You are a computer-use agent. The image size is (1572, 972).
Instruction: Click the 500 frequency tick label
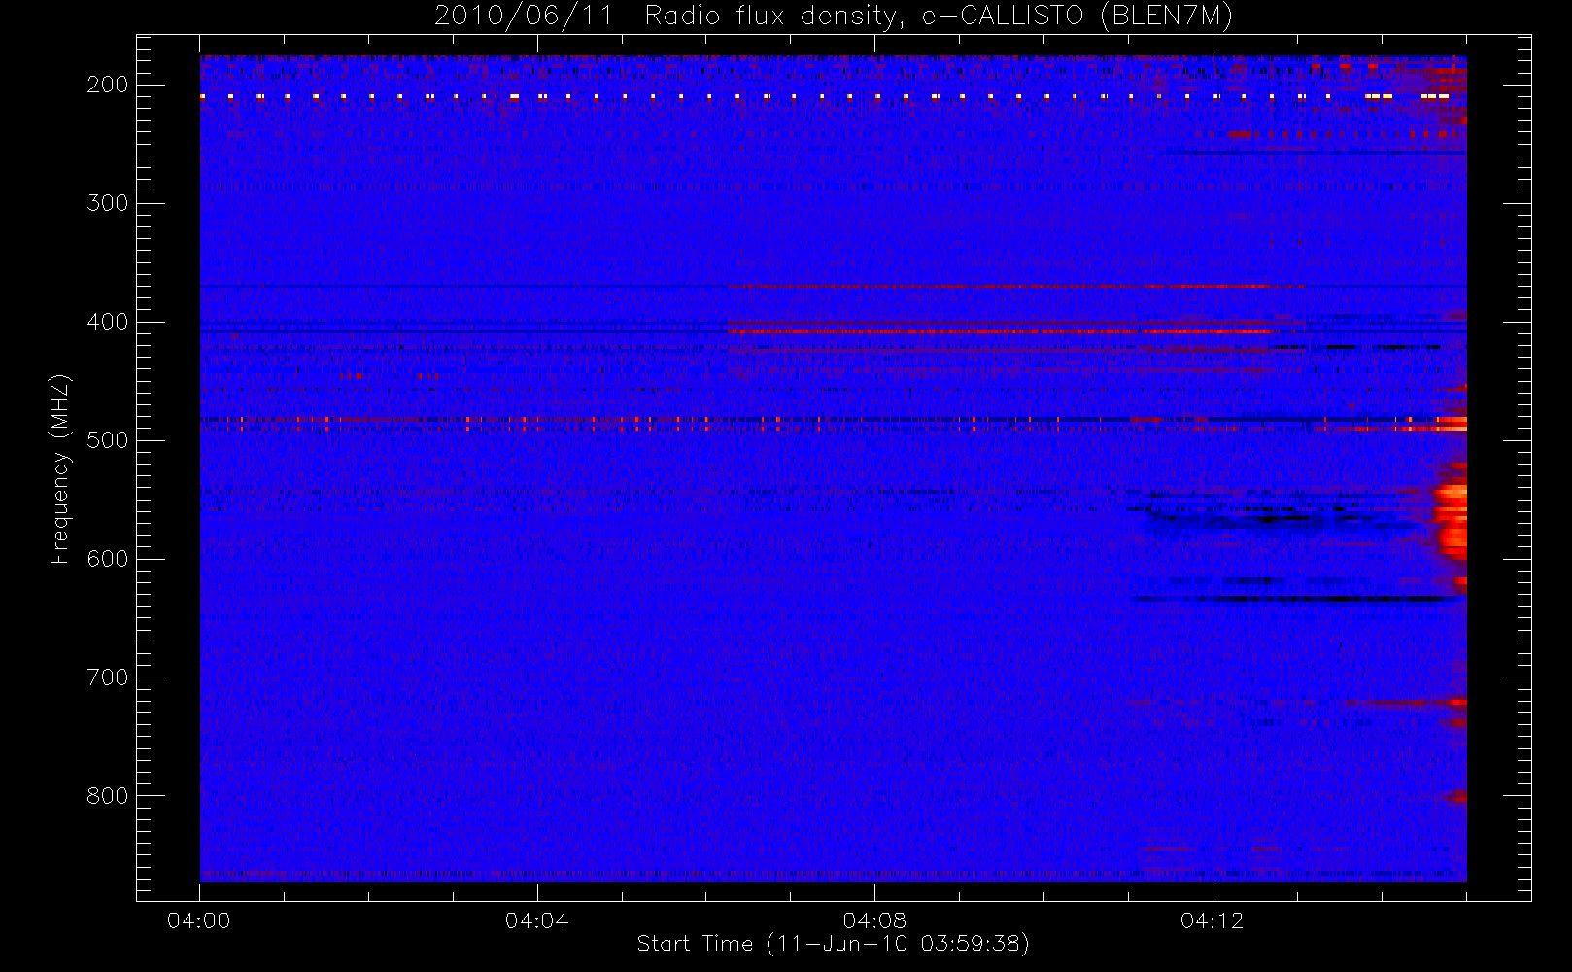108,440
